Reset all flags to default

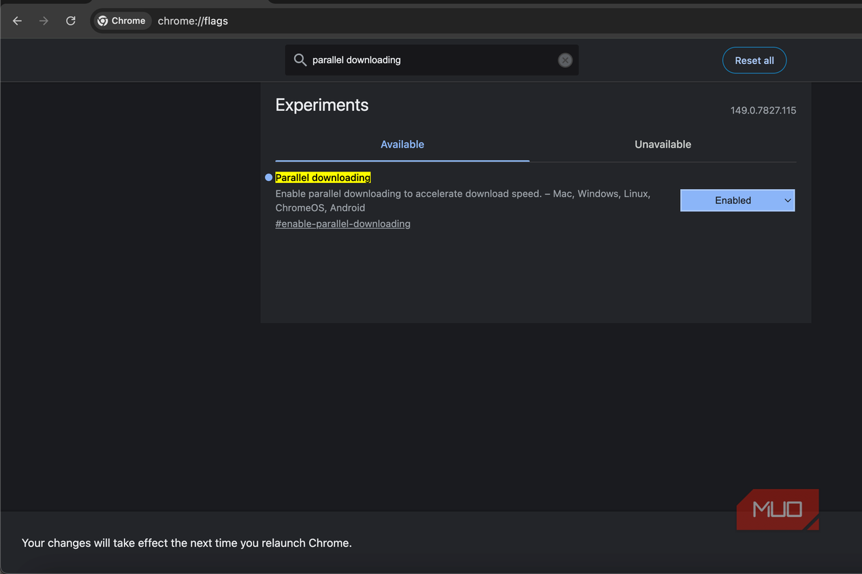click(x=754, y=61)
